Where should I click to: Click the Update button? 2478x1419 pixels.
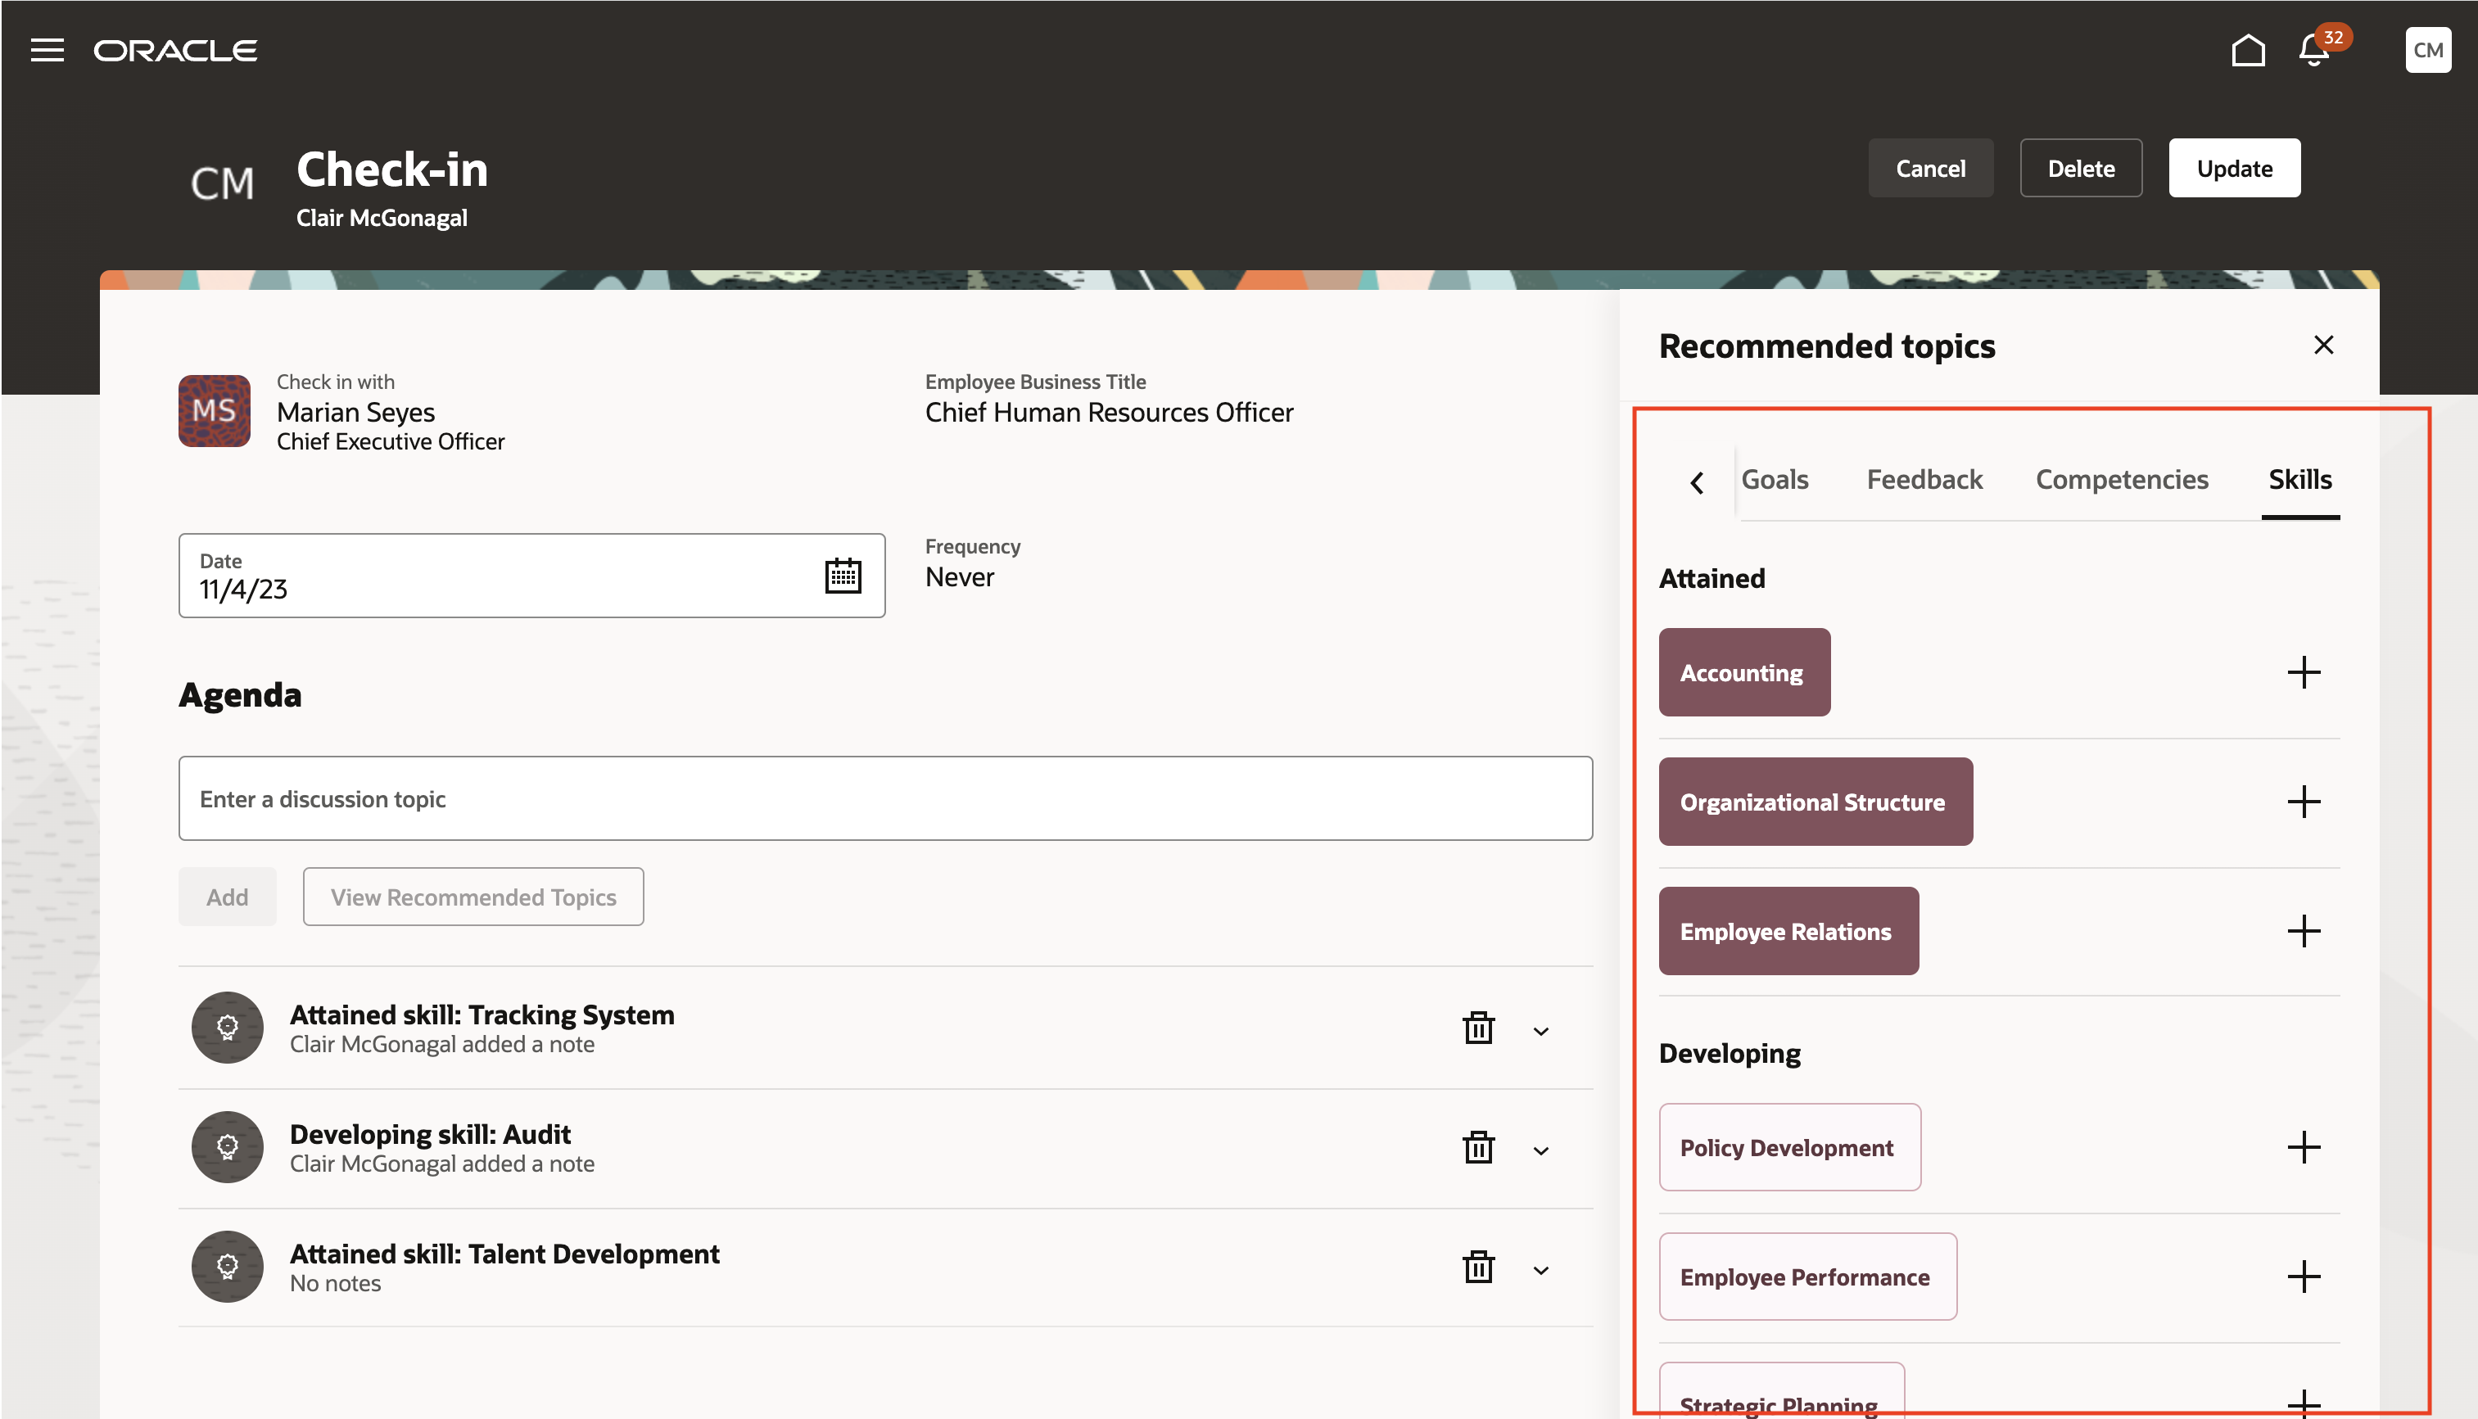(2235, 169)
